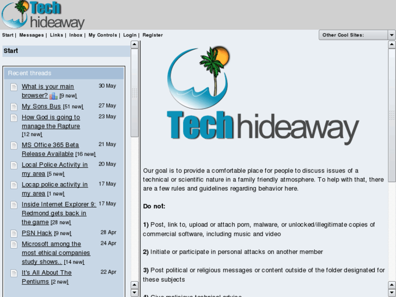Click the '27 May' date text

(107, 106)
